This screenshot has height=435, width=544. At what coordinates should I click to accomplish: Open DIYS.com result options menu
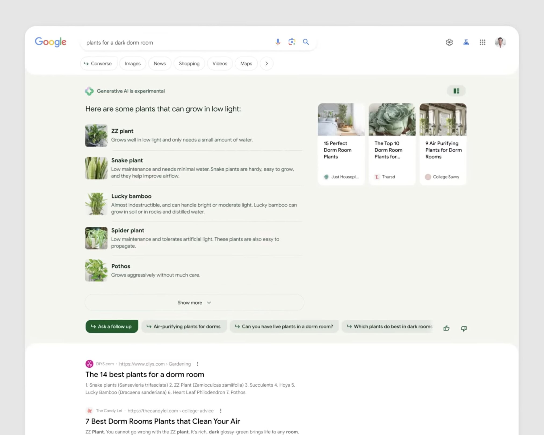pyautogui.click(x=198, y=364)
